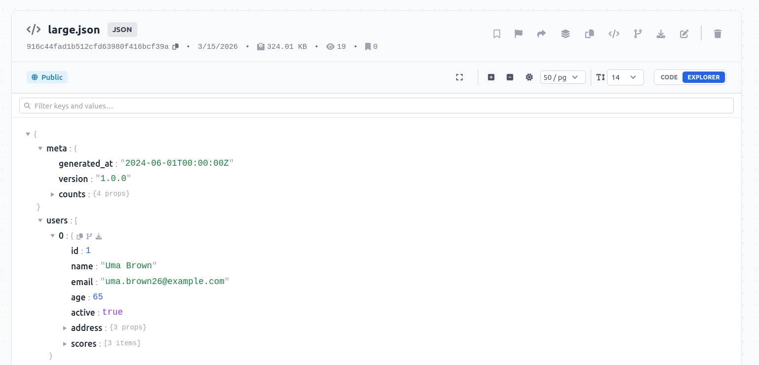Viewport: 759px width, 365px height.
Task: Open explorer settings gear icon
Action: 529,77
